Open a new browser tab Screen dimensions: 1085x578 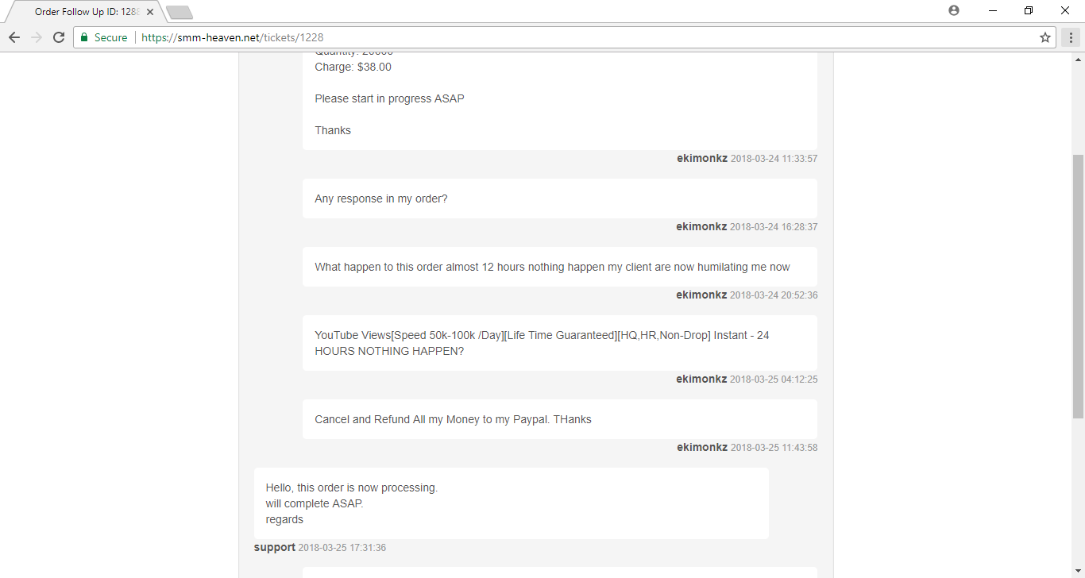click(180, 13)
